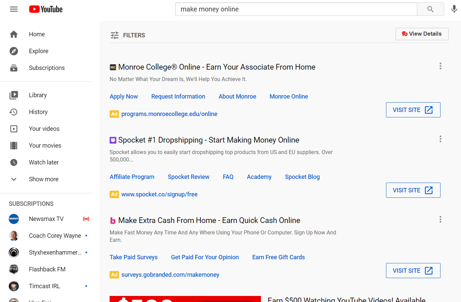Click the YouTube logo
The height and width of the screenshot is (302, 461).
tap(46, 9)
